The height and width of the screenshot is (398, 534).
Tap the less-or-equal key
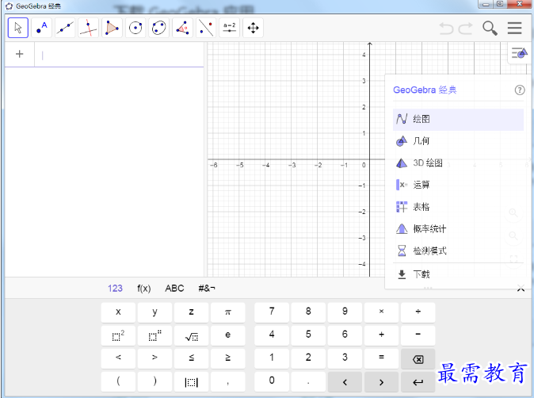[192, 358]
